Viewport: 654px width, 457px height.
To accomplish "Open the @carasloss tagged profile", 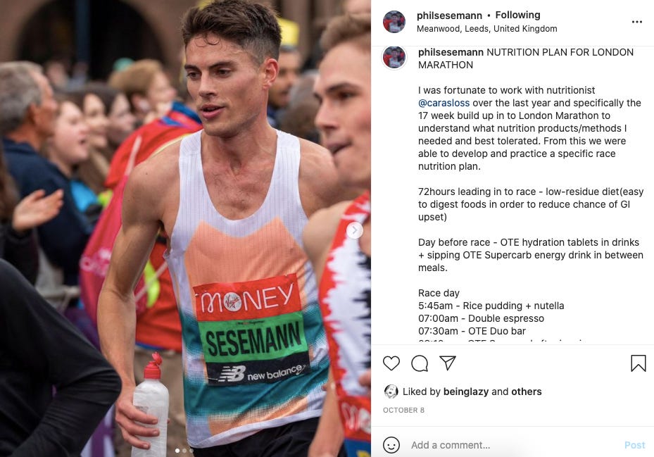I will (444, 103).
